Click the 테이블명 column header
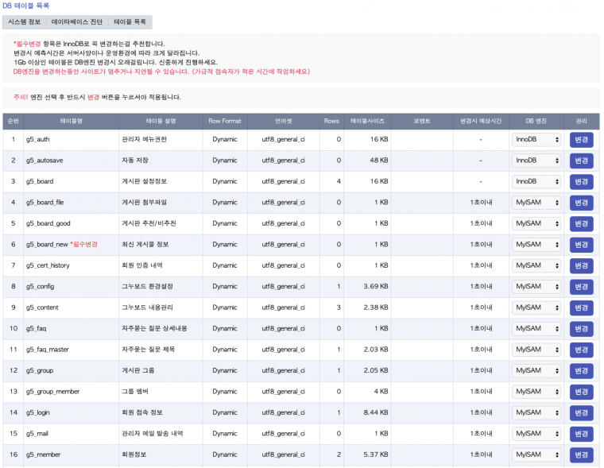This screenshot has width=604, height=468. click(71, 121)
